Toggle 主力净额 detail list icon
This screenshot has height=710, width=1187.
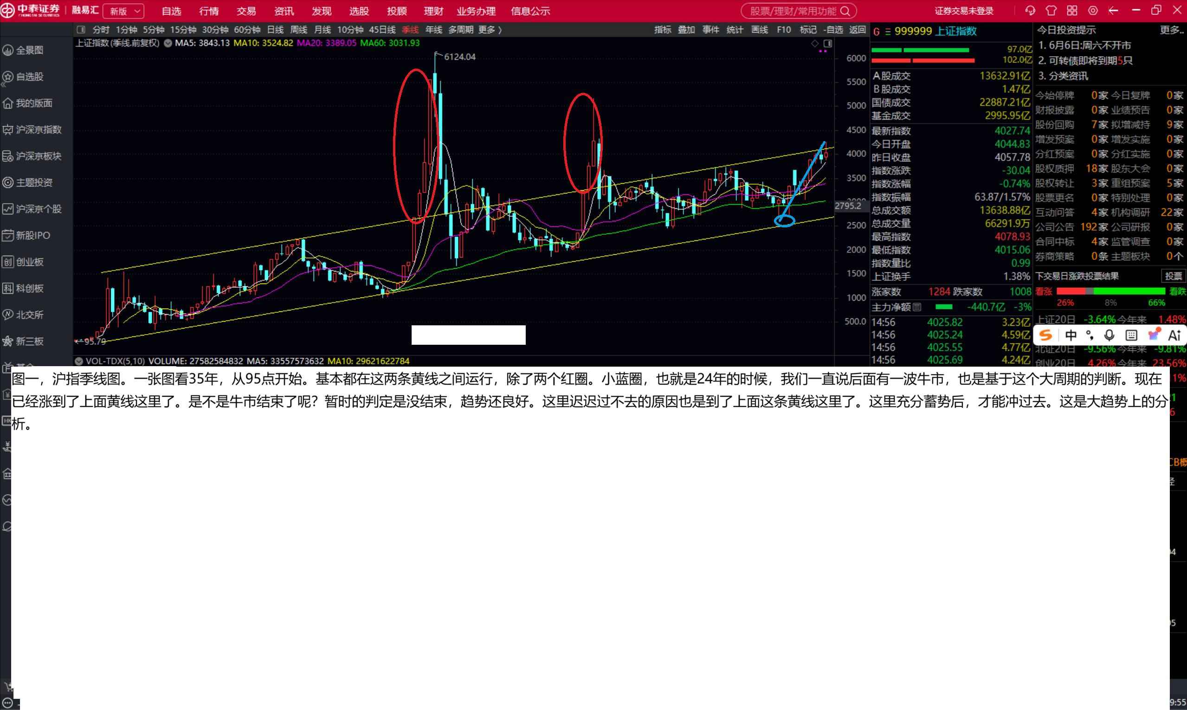coord(916,307)
